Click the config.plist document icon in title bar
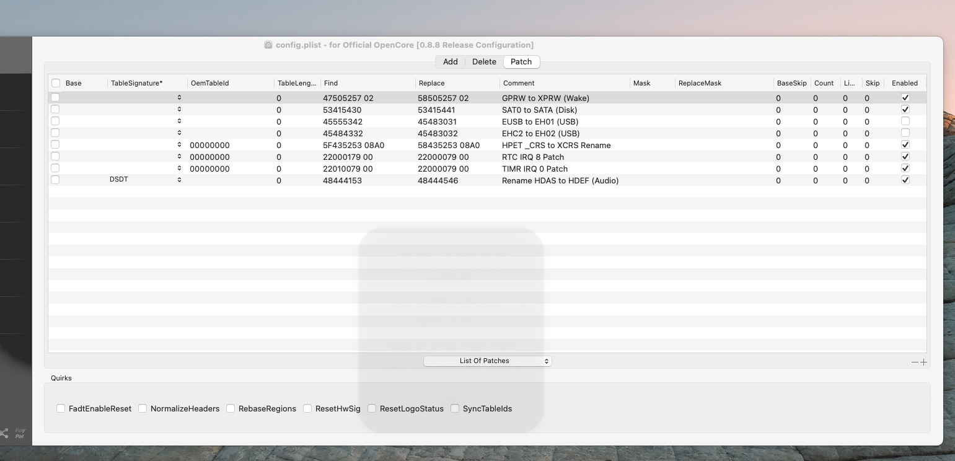The image size is (955, 461). 267,45
